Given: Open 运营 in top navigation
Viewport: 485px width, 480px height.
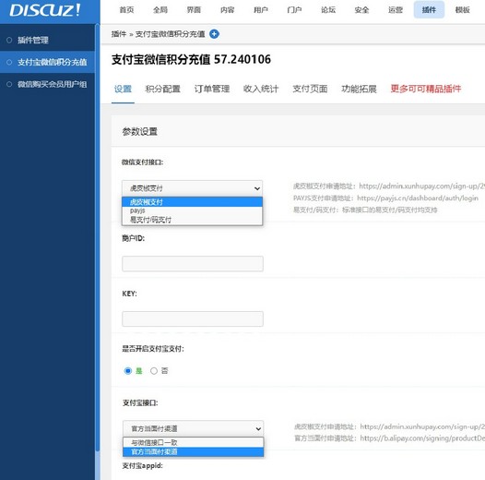Looking at the screenshot, I should point(396,10).
